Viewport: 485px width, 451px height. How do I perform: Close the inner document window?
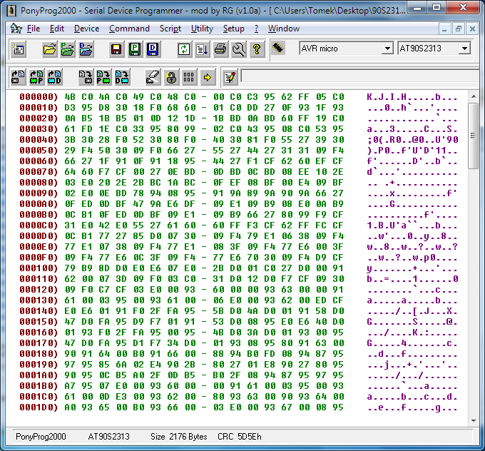pos(472,29)
